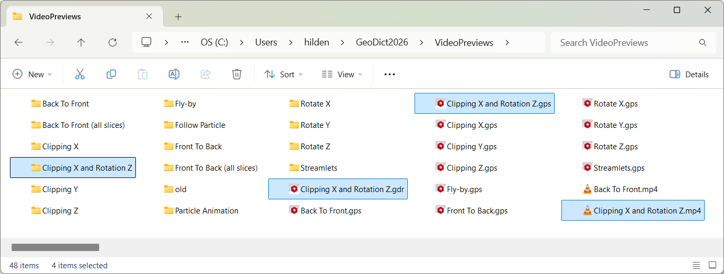Viewport: 724px width, 274px height.
Task: Navigate to GeoDict2026 breadcrumb
Action: point(382,43)
